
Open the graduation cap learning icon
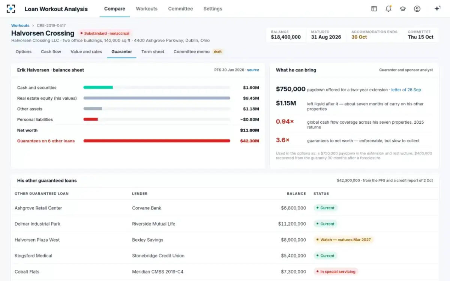pos(403,9)
